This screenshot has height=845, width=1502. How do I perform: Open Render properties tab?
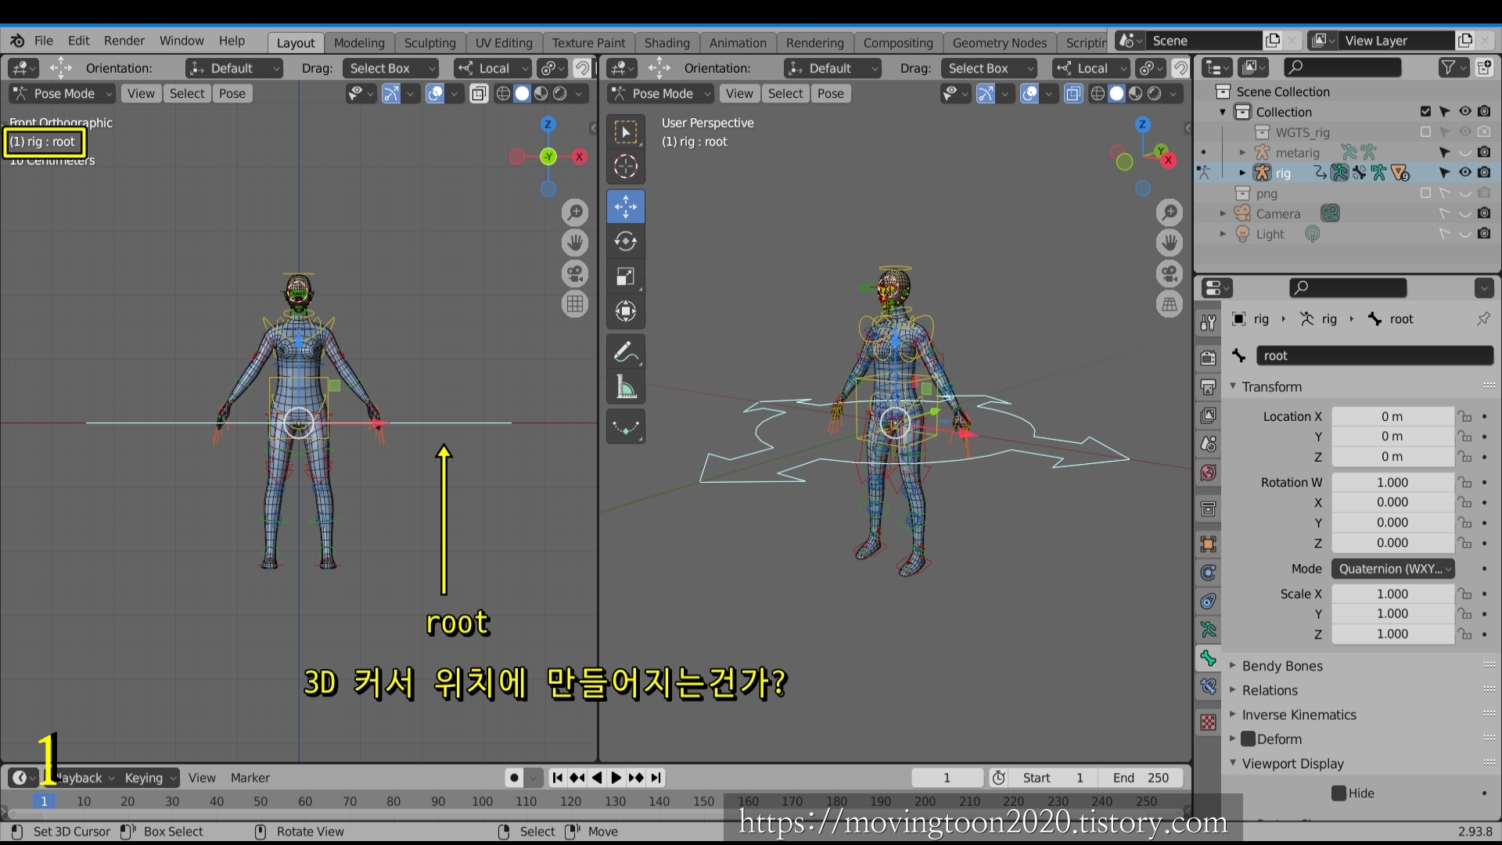pyautogui.click(x=1209, y=358)
